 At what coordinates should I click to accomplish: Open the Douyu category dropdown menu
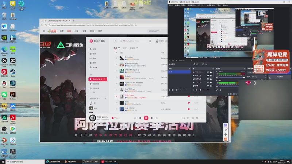click(77, 31)
